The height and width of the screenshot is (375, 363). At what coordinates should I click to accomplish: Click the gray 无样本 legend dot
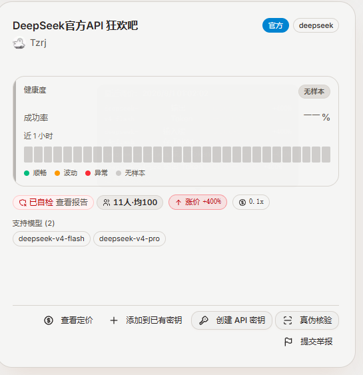coord(119,173)
